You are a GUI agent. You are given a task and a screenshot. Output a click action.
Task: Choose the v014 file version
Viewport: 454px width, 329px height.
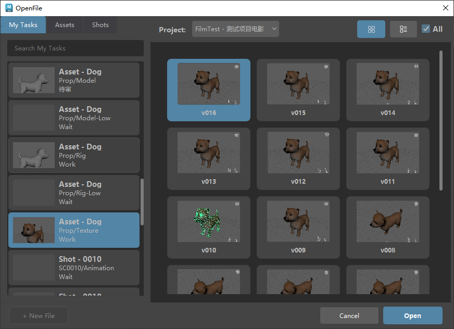(388, 90)
